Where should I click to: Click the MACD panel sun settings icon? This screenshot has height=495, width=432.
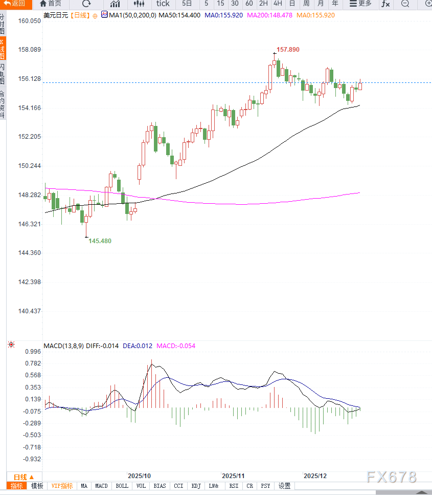pos(11,346)
